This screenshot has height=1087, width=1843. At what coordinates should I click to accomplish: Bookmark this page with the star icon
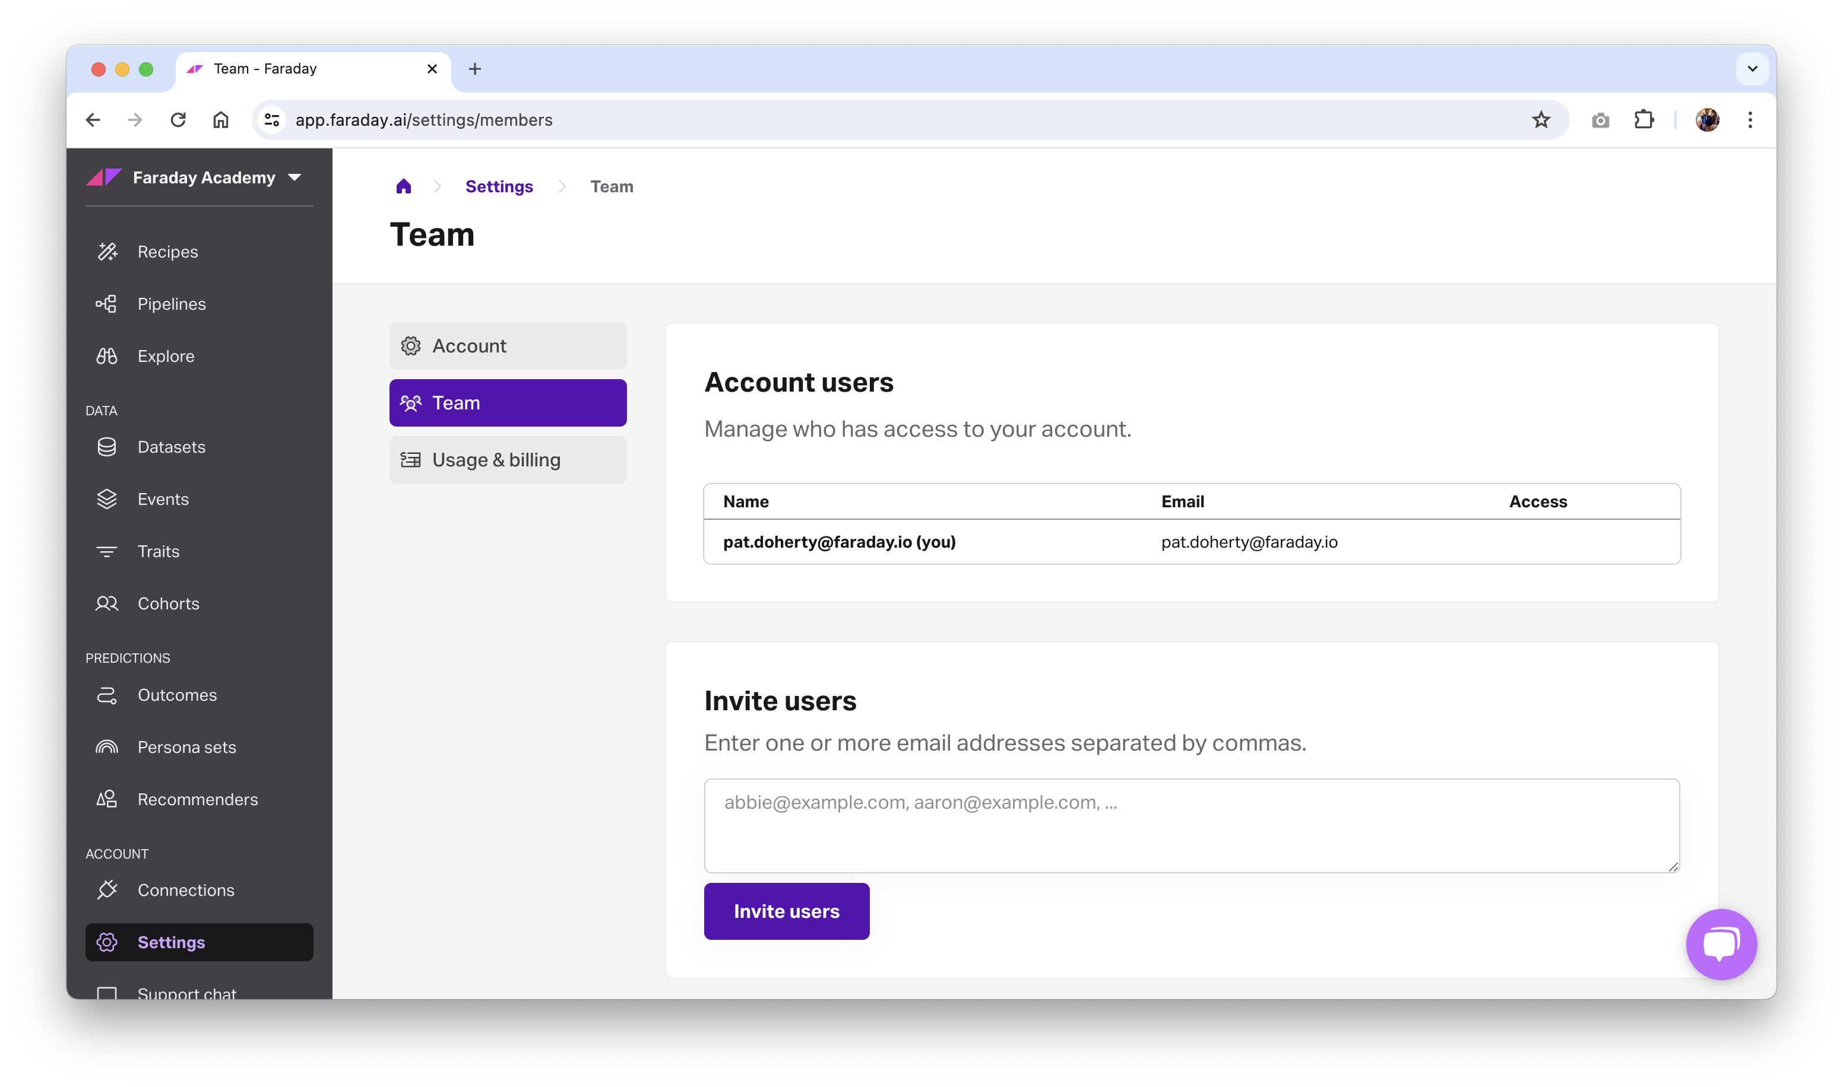pos(1540,120)
